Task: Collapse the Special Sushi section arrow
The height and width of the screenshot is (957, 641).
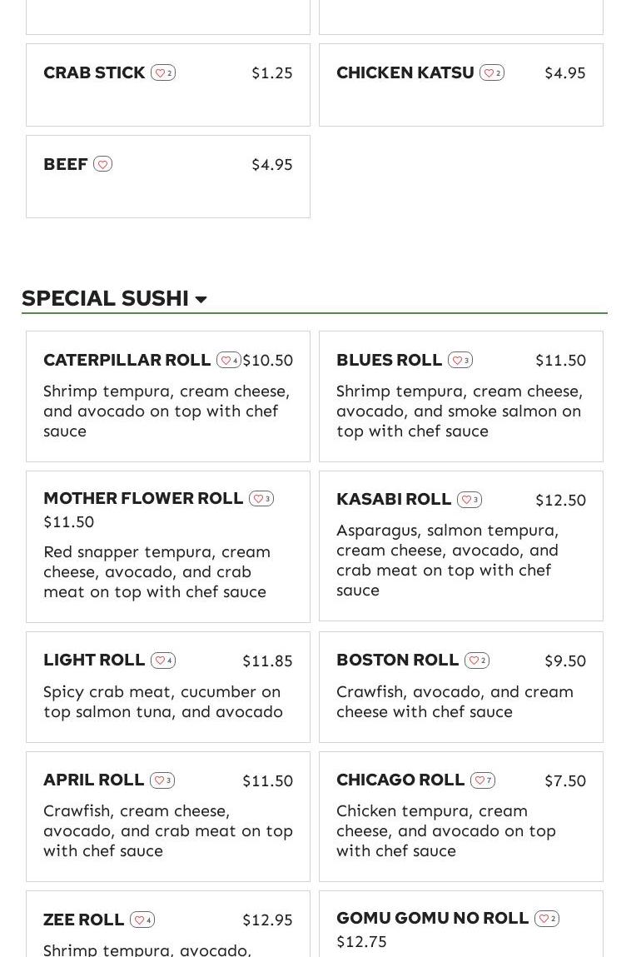Action: (201, 300)
